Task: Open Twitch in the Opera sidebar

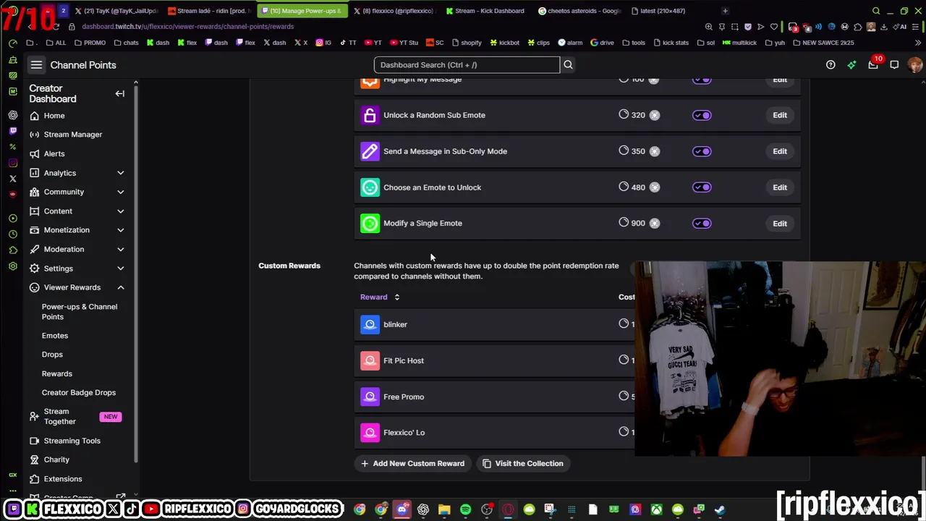Action: tap(13, 131)
